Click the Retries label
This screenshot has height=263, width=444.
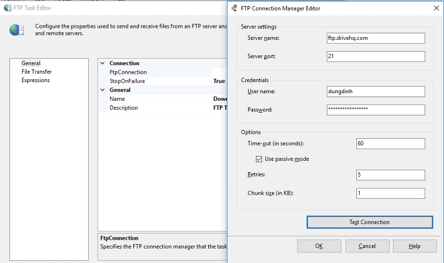click(x=256, y=174)
